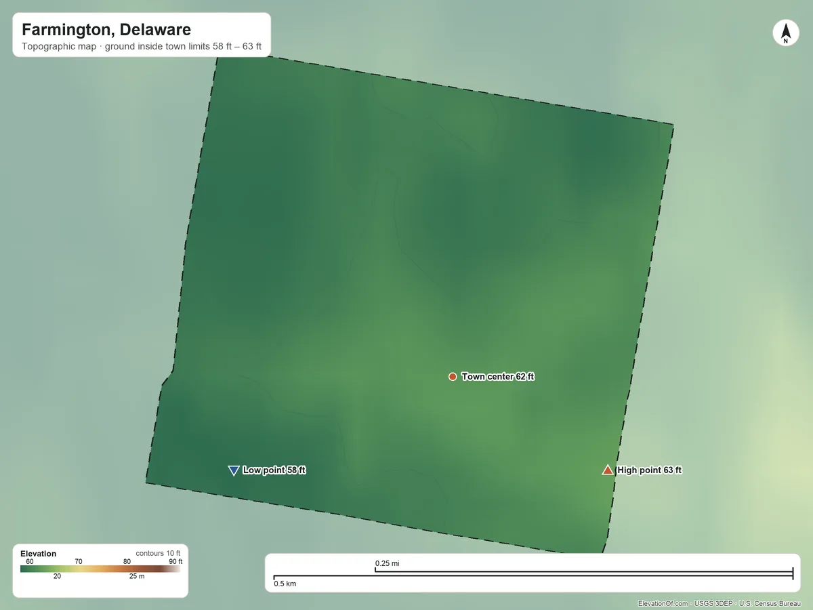Screen dimensions: 813x610
Task: Select the 'Farmington, Delaware' title text
Action: coord(106,30)
